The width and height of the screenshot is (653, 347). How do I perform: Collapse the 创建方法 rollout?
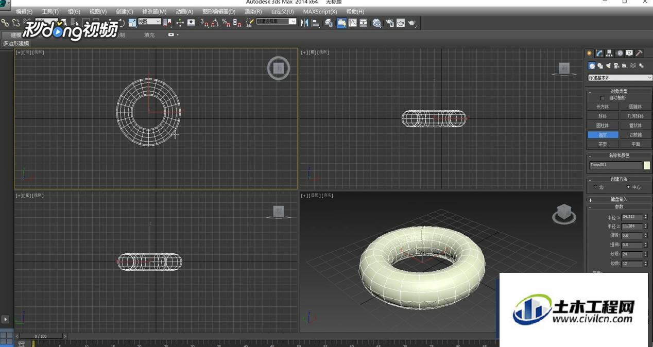(x=619, y=179)
